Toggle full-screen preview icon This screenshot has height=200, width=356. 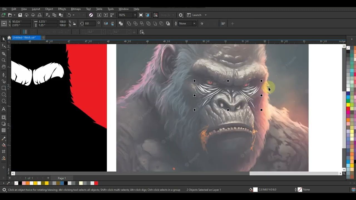tap(141, 15)
